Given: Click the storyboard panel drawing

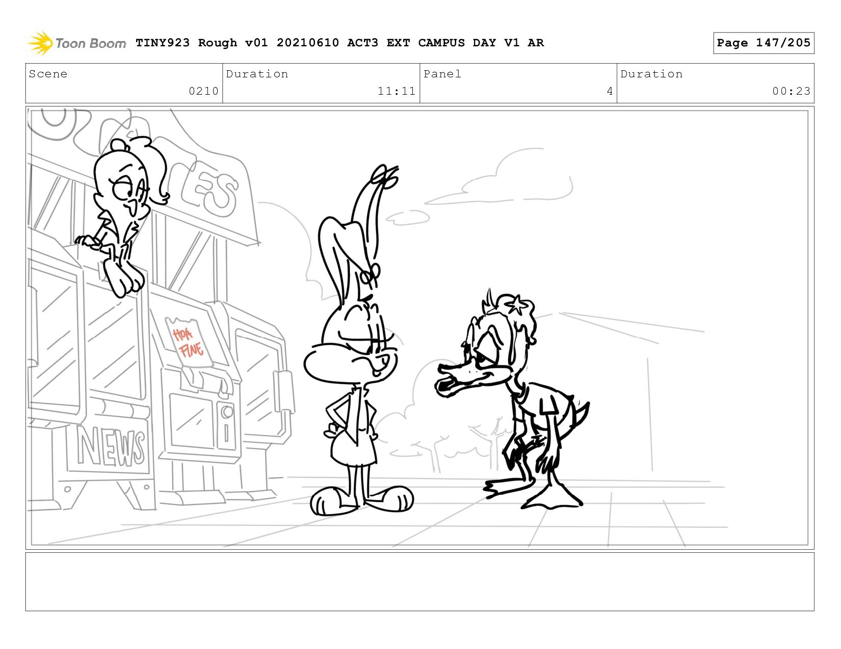Looking at the screenshot, I should (x=419, y=328).
